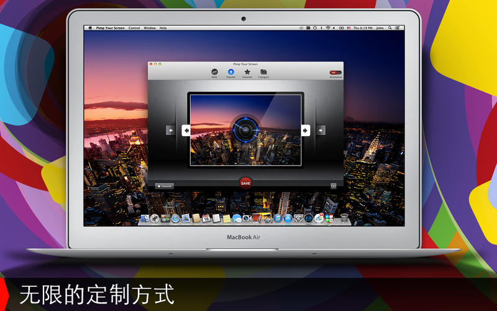Open Notification Center list icon
The width and height of the screenshot is (497, 311).
coord(397,28)
